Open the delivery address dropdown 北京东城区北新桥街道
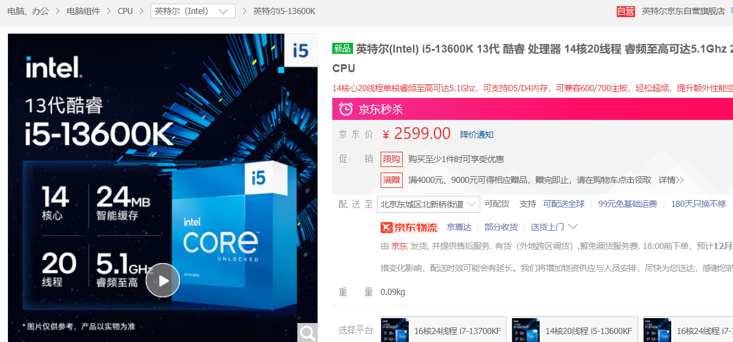The width and height of the screenshot is (733, 342). coord(428,204)
